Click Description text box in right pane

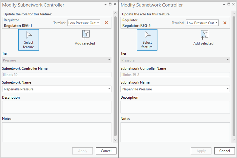click(175, 107)
